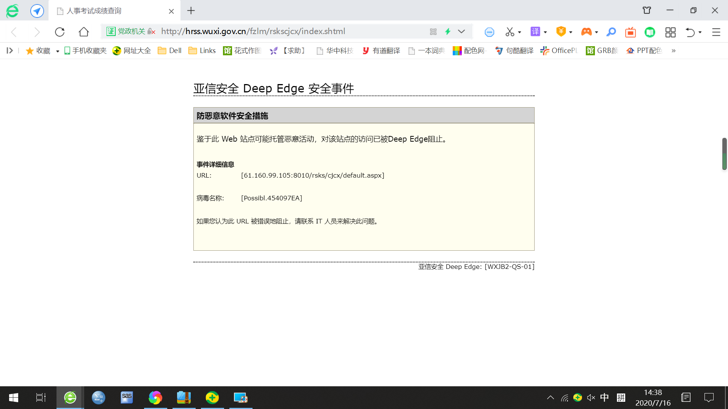The image size is (728, 409).
Task: Open the notification center speech bubble
Action: tap(709, 398)
